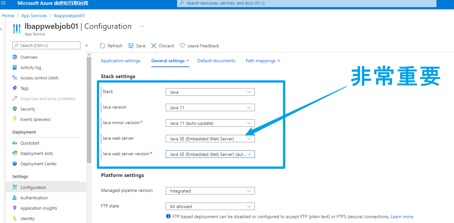
Task: Click the Refresh icon in toolbar
Action: click(x=102, y=46)
